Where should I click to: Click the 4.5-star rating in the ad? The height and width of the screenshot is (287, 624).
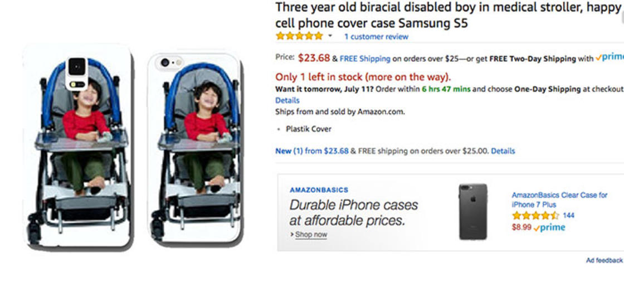(535, 216)
